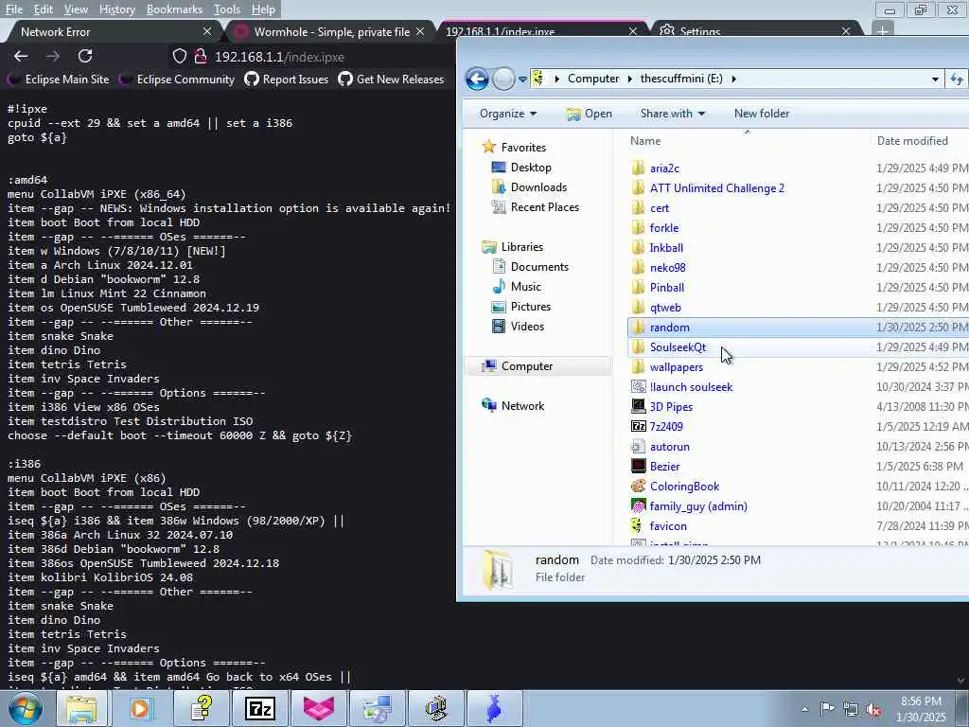Open Explorer recent locations dropdown arrow

[x=522, y=80]
